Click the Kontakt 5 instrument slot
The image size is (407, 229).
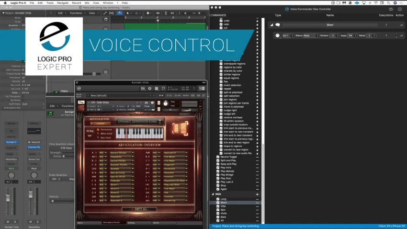click(x=11, y=142)
